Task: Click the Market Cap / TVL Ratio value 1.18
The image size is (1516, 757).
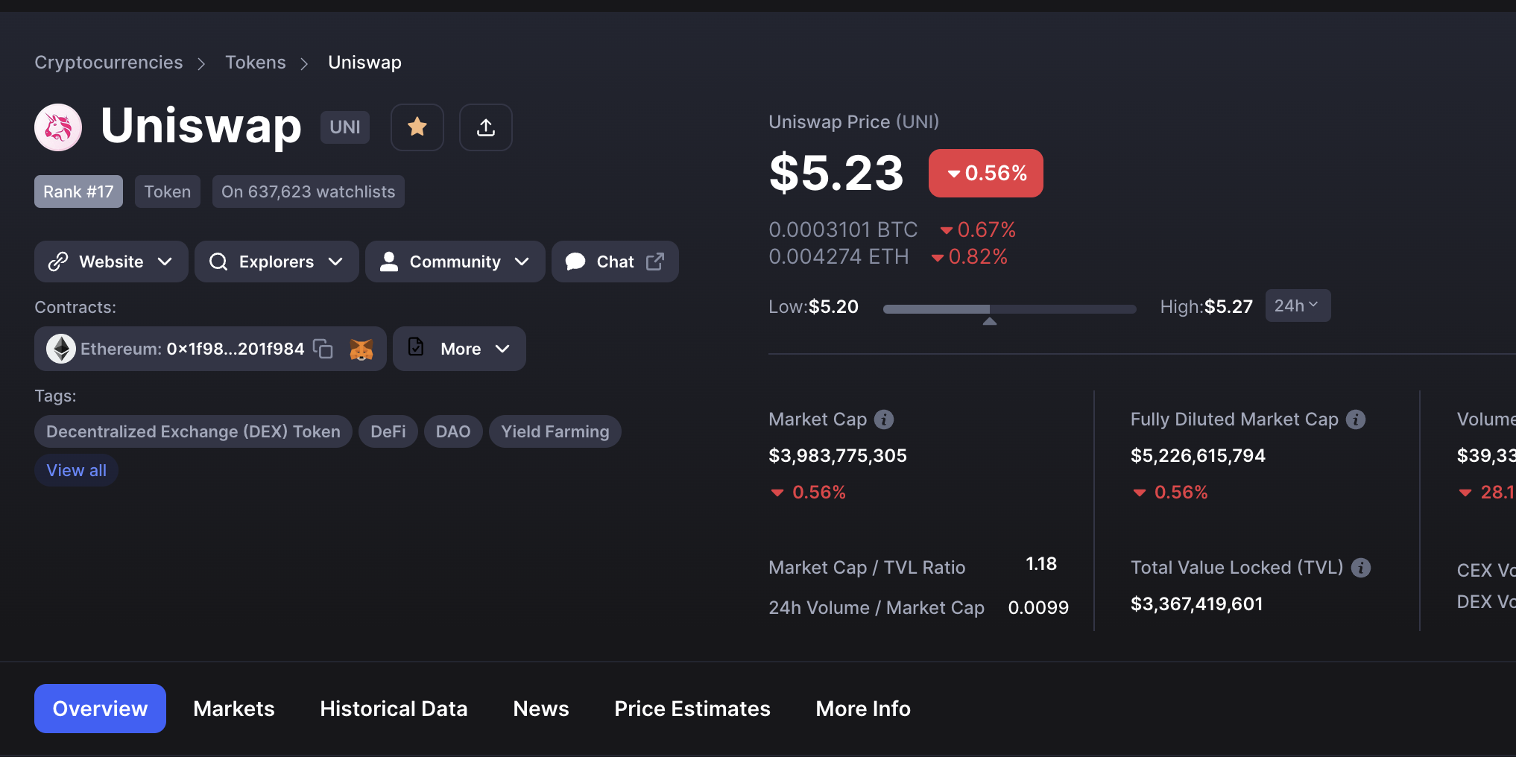Action: click(1041, 564)
